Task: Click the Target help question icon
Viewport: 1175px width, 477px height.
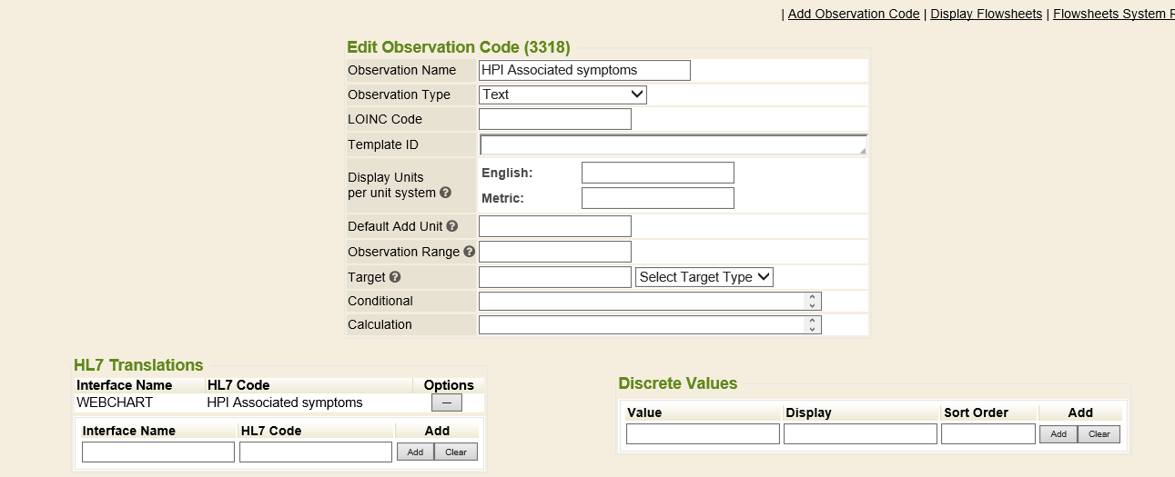Action: point(396,277)
